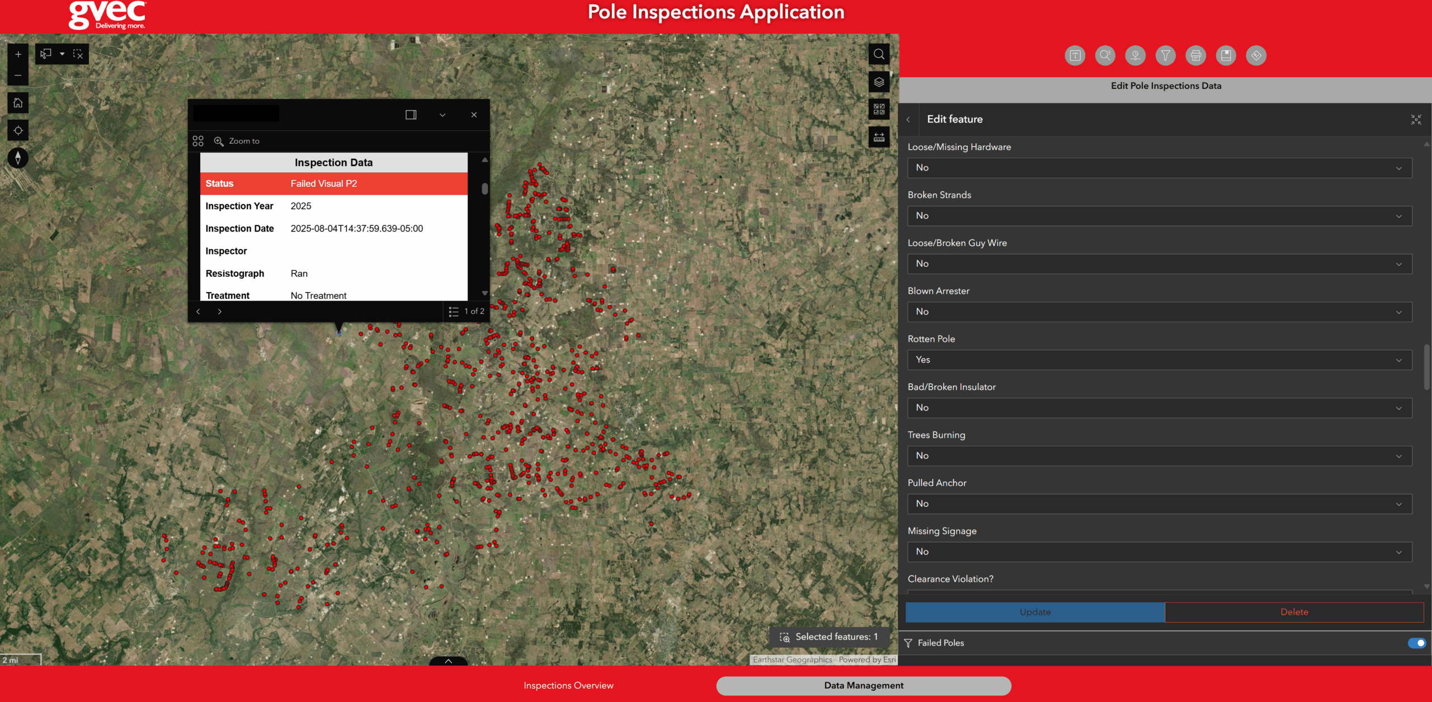Open the Blown Arrester dropdown

coord(1159,312)
